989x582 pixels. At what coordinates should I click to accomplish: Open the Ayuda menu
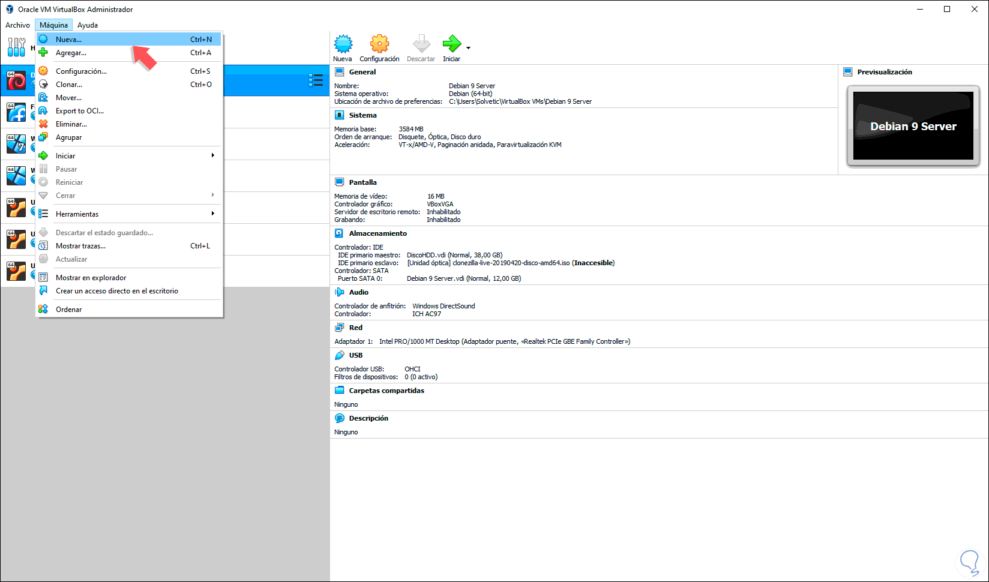[88, 25]
